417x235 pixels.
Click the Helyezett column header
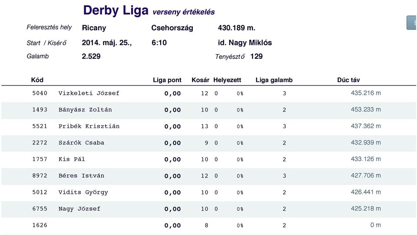[x=227, y=80]
